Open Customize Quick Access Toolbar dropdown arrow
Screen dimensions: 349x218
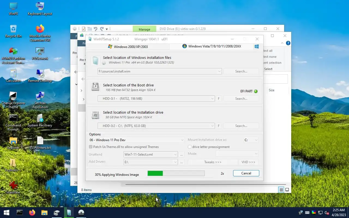pos(107,29)
